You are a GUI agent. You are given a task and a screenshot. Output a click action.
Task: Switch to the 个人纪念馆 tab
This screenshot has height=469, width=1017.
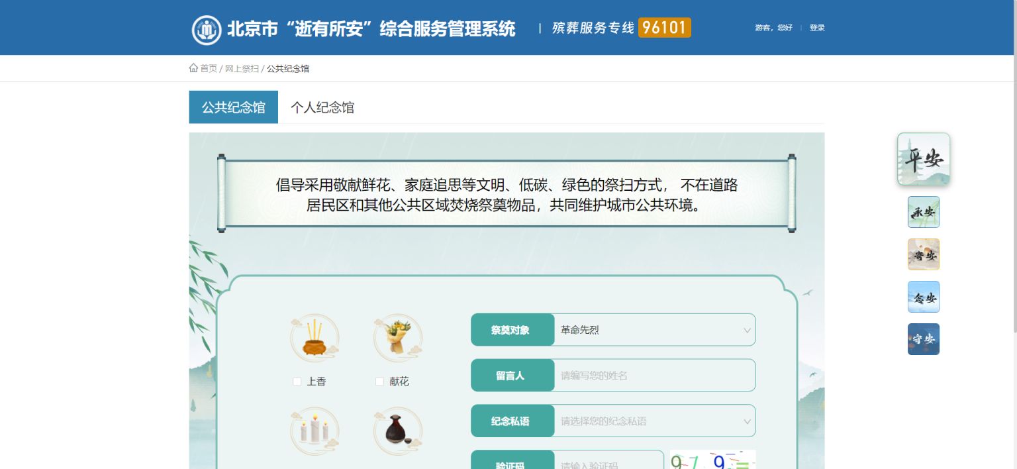click(x=322, y=107)
